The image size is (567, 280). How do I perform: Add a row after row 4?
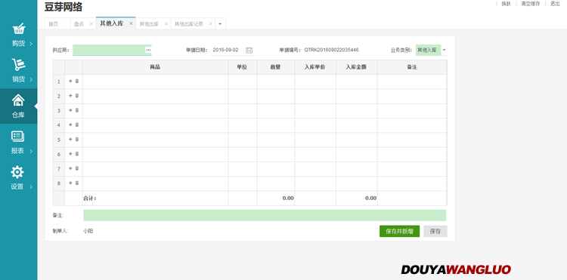(70, 125)
